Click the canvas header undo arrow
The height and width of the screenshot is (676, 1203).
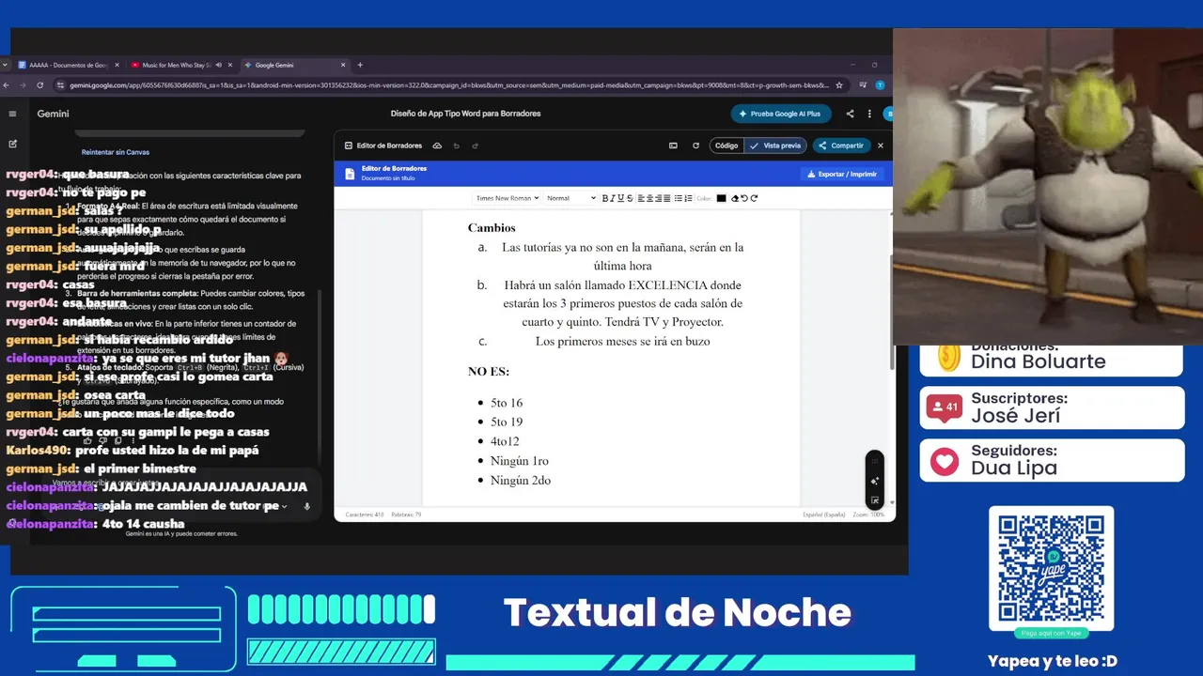pos(457,146)
